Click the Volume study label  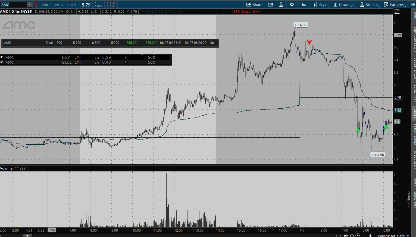[x=6, y=168]
